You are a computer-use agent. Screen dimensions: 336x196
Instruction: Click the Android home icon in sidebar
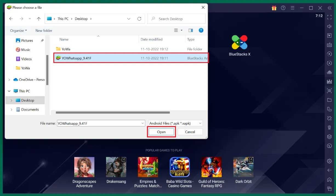329,180
